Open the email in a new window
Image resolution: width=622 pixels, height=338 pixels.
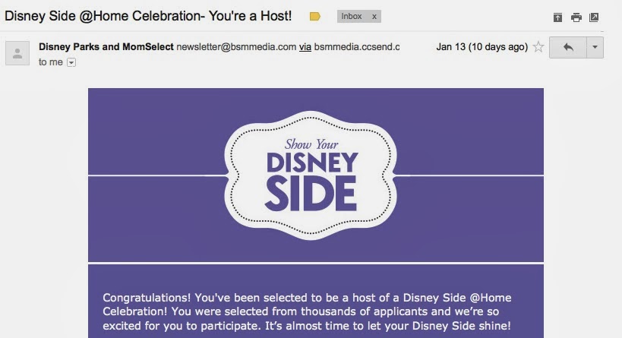click(594, 17)
